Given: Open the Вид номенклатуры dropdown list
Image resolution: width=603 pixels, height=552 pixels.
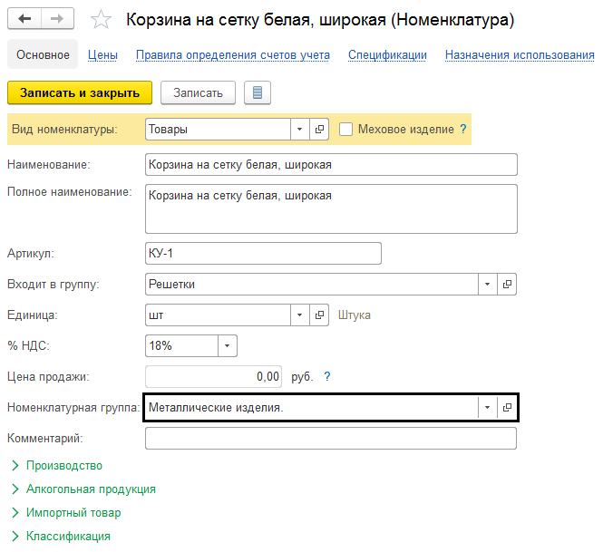Looking at the screenshot, I should coord(300,130).
